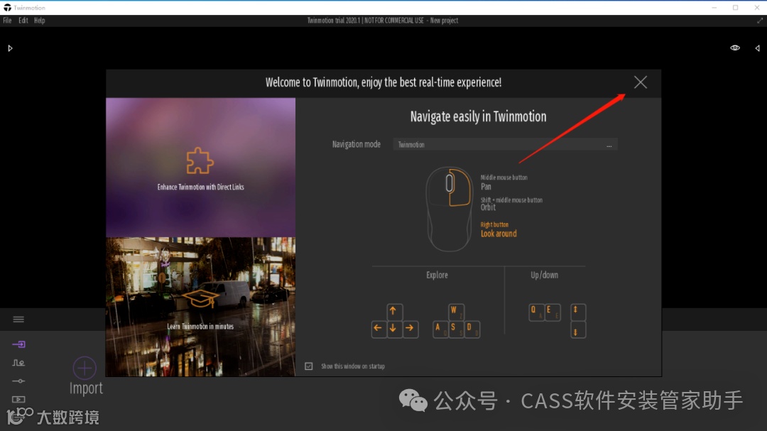Screen dimensions: 767x431
Task: Click the A key icon
Action: (x=440, y=329)
